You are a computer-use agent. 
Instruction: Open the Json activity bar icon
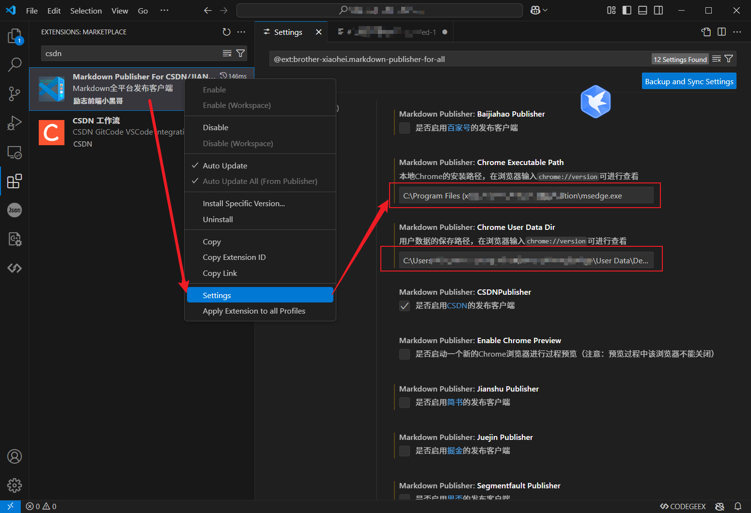pos(15,210)
